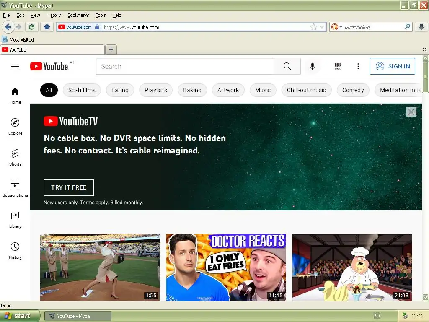Start voice search with microphone icon
The height and width of the screenshot is (322, 429).
[313, 66]
